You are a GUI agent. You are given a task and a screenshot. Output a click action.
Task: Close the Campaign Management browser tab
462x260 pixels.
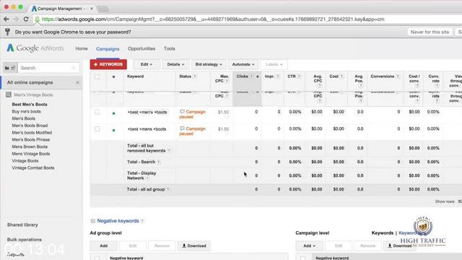coord(92,9)
